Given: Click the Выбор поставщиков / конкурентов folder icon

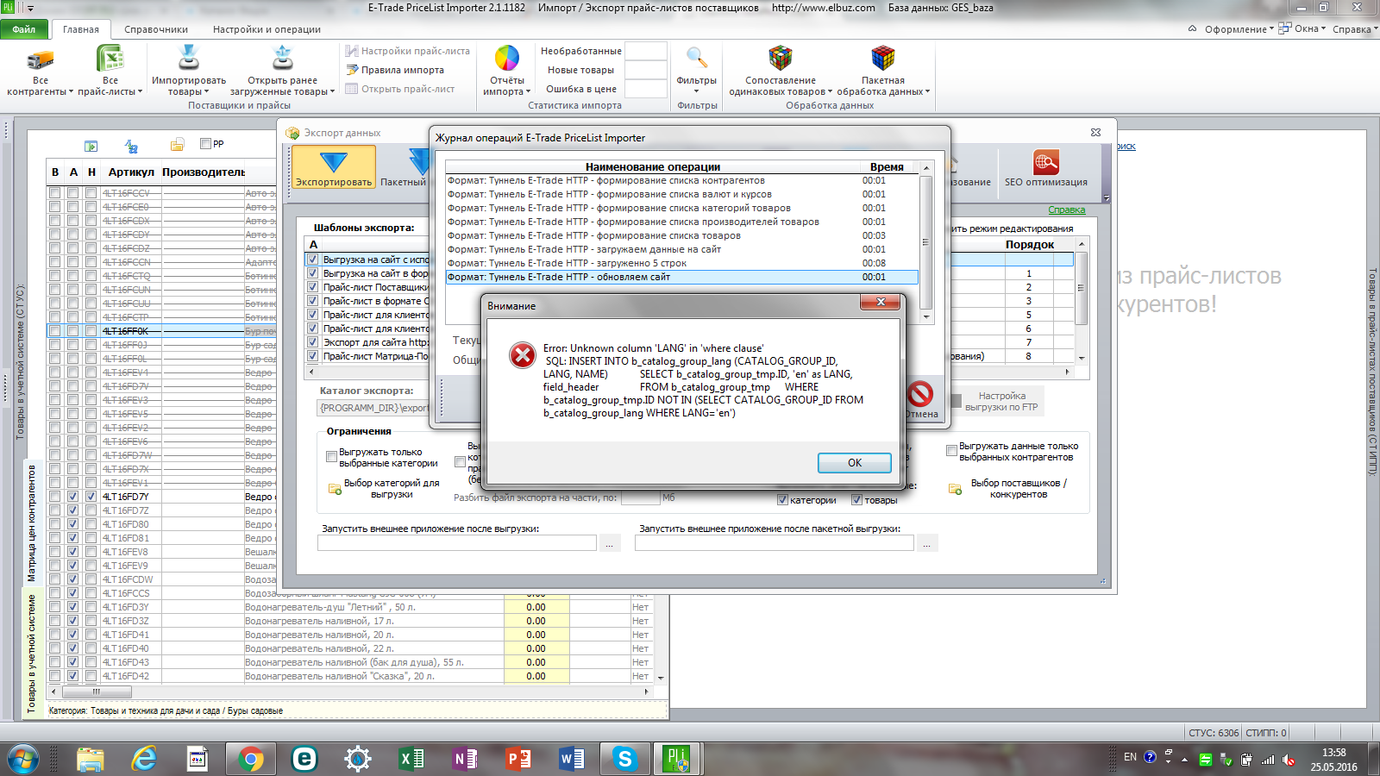Looking at the screenshot, I should [955, 489].
